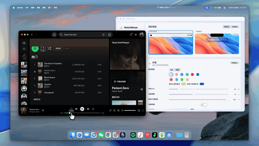
Task: Click 切换至视频 switch to video button
Action: [x=120, y=81]
